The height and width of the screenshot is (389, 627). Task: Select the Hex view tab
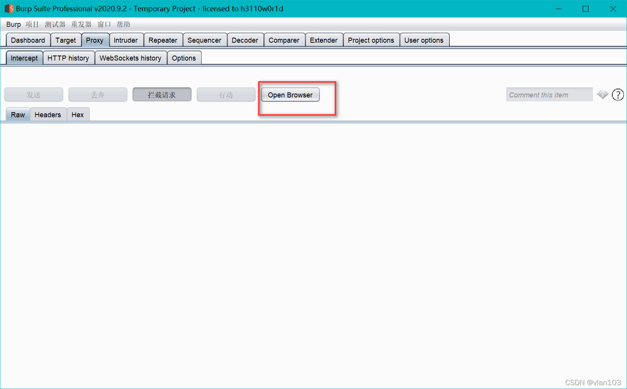coord(78,115)
